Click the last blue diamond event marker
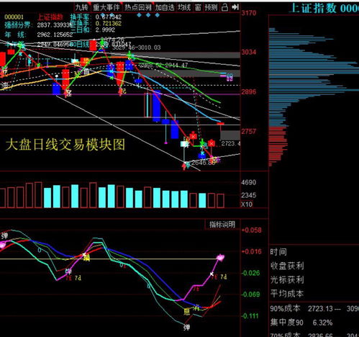Viewport: 359px width, 337px height. coord(157,15)
